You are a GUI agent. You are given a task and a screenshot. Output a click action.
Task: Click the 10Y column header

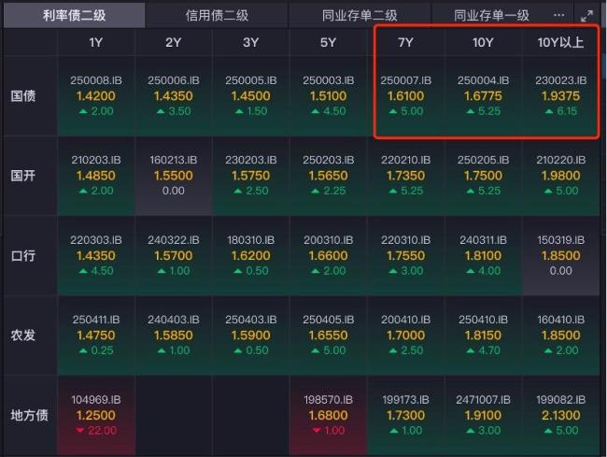coord(483,42)
